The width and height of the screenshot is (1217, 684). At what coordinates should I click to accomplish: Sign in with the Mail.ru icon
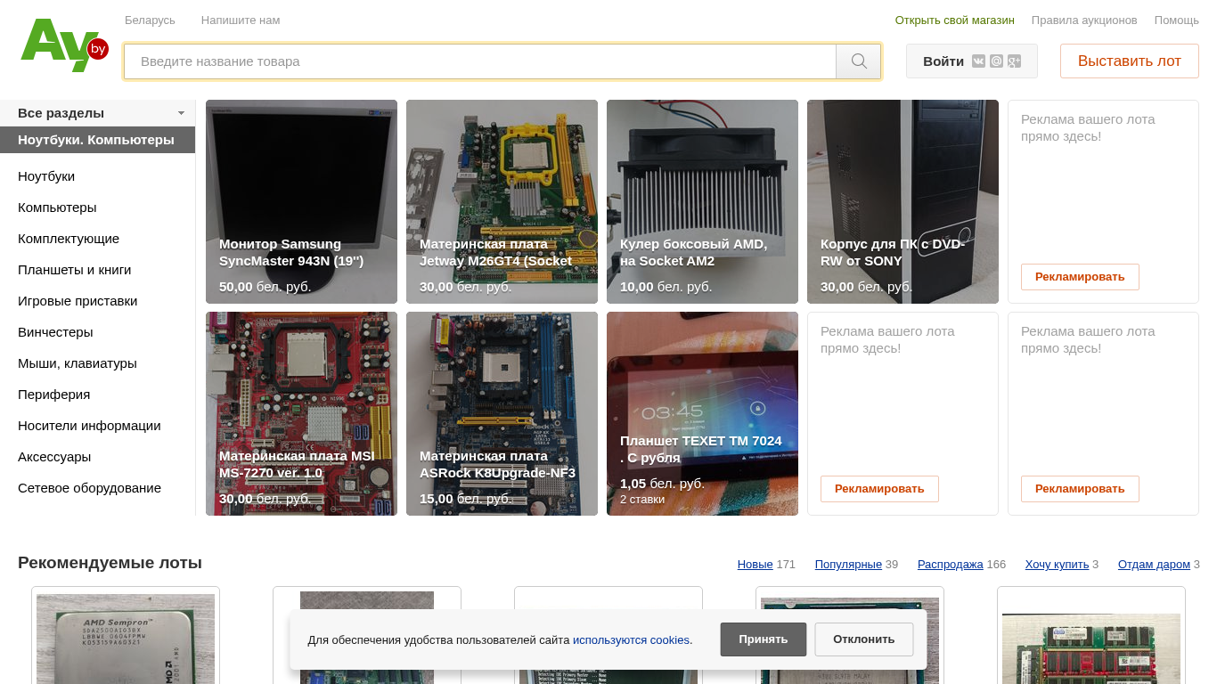(x=996, y=61)
